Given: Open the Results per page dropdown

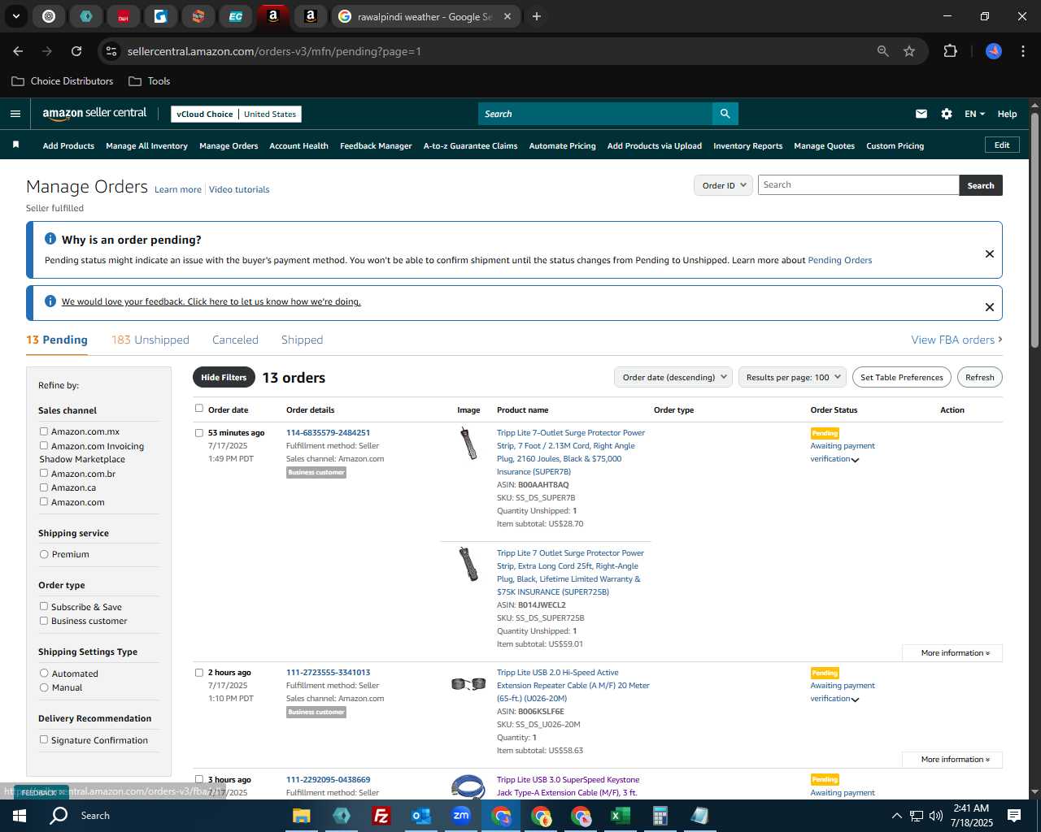Looking at the screenshot, I should tap(793, 377).
